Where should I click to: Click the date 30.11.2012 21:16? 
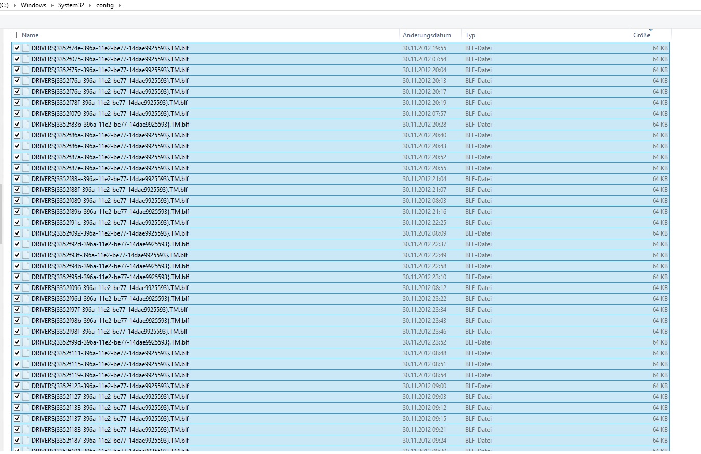pos(425,212)
